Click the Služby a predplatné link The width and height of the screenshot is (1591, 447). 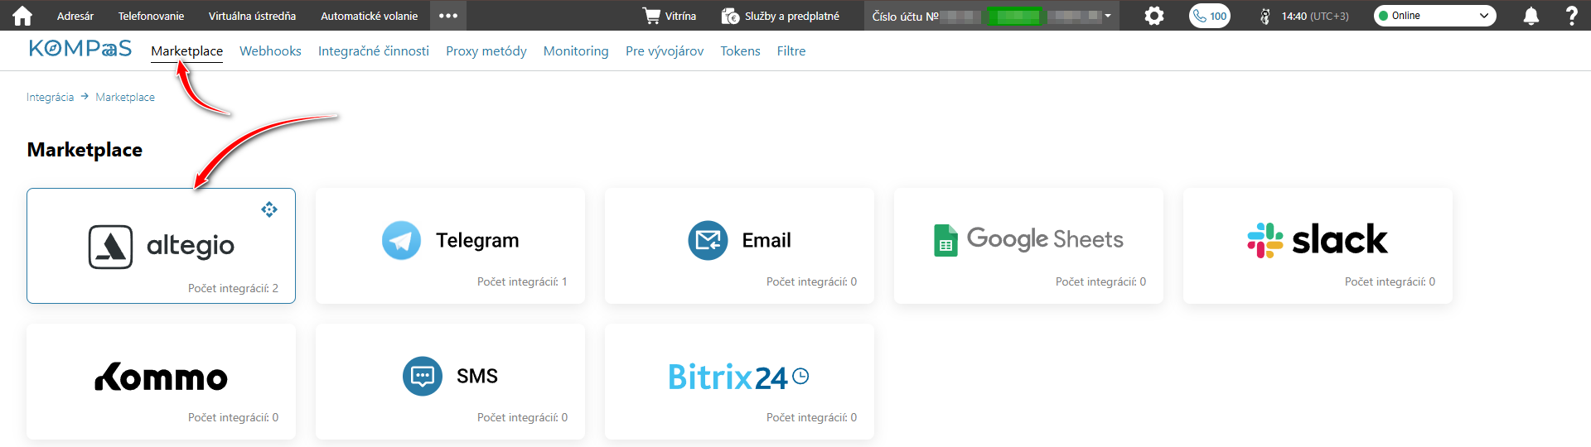(792, 16)
